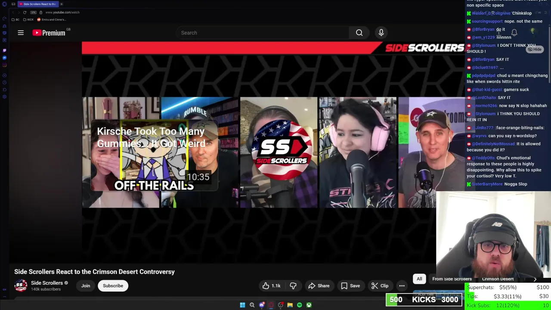Toggle the Subscribe button
551x310 pixels.
click(x=113, y=286)
